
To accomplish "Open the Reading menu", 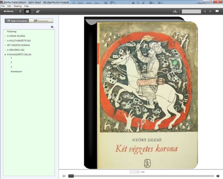I will pos(17,6).
